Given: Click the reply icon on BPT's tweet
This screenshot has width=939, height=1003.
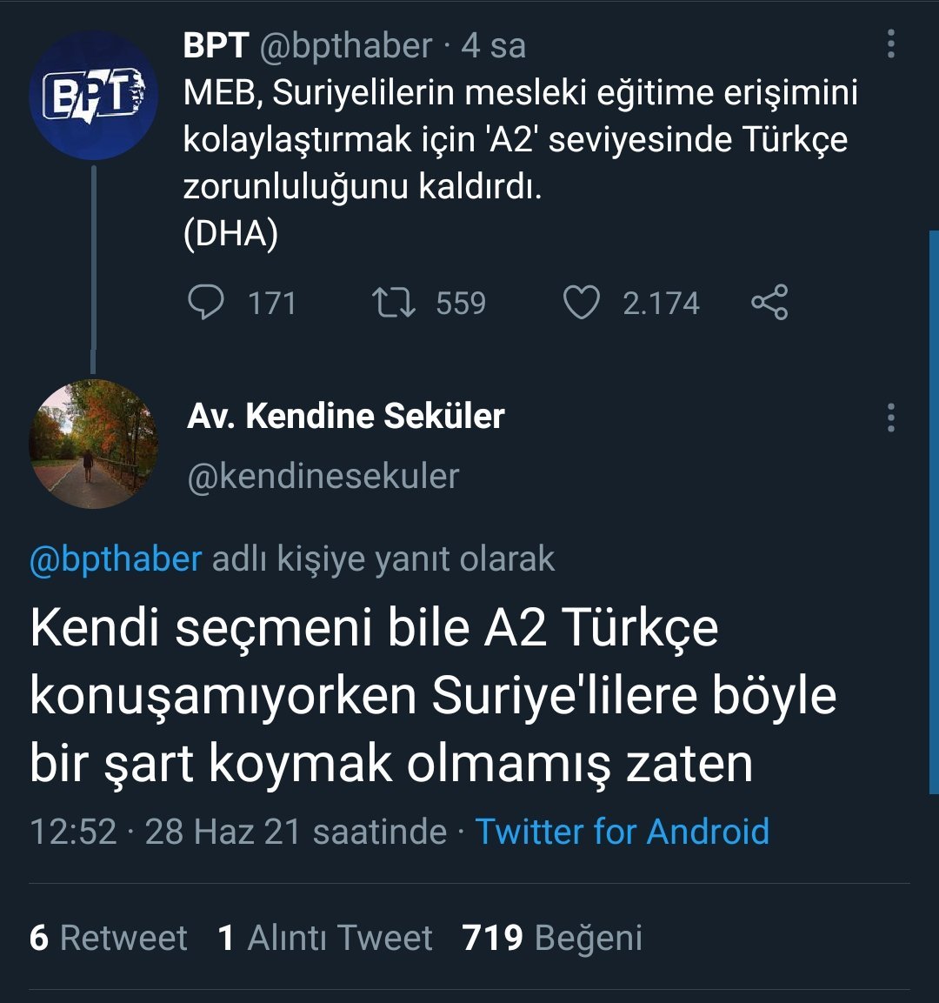Looking at the screenshot, I should click(206, 303).
